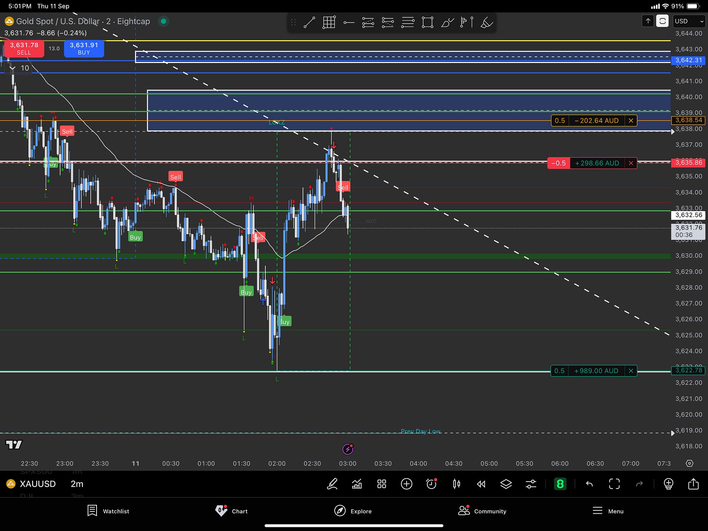
Task: Select the grid-shaped Gann box tool
Action: click(x=329, y=22)
